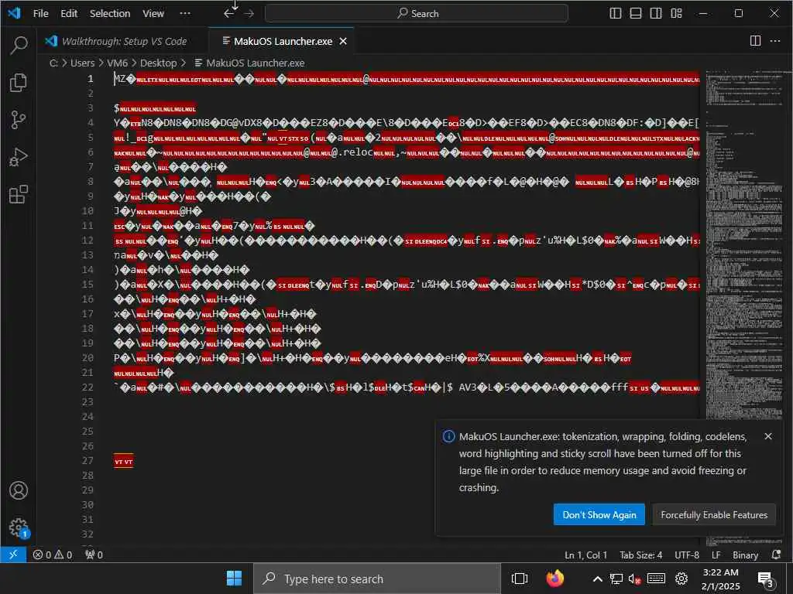
Task: Change the LF end of line sequence
Action: point(716,555)
